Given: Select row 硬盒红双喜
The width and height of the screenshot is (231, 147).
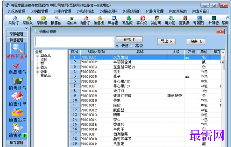Looking at the screenshot, I should point(145,96).
